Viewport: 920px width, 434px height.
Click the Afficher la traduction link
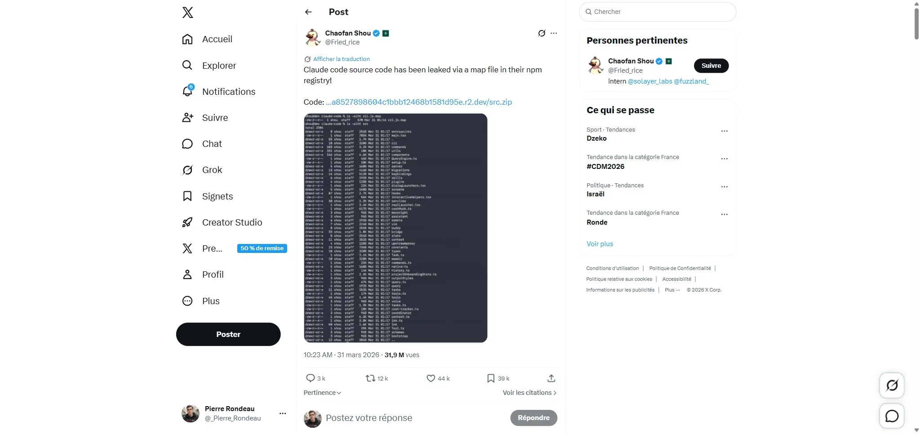point(341,59)
